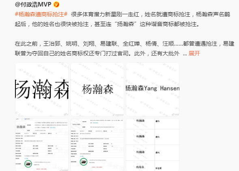Open the centered 杨瀚森 trademark image

pos(97,89)
